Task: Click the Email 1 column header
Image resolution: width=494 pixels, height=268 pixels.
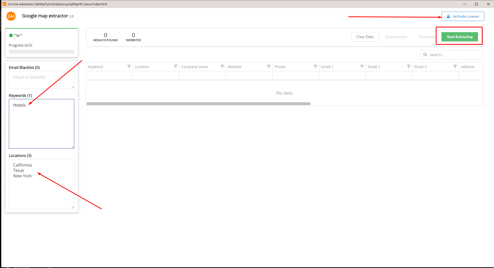Action: point(342,67)
